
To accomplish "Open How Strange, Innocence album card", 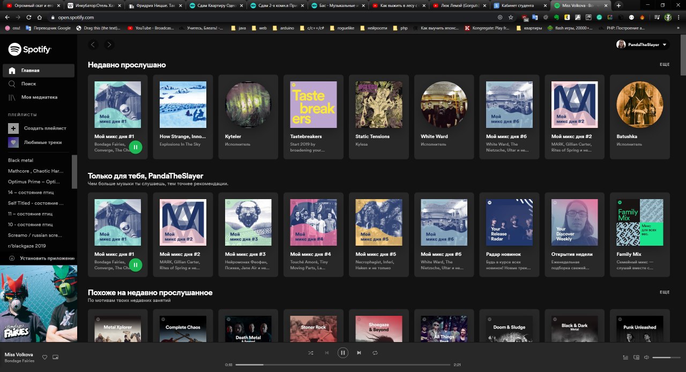I will coord(183,117).
